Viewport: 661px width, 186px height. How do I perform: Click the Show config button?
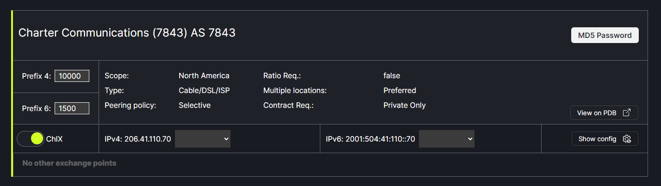[605, 139]
